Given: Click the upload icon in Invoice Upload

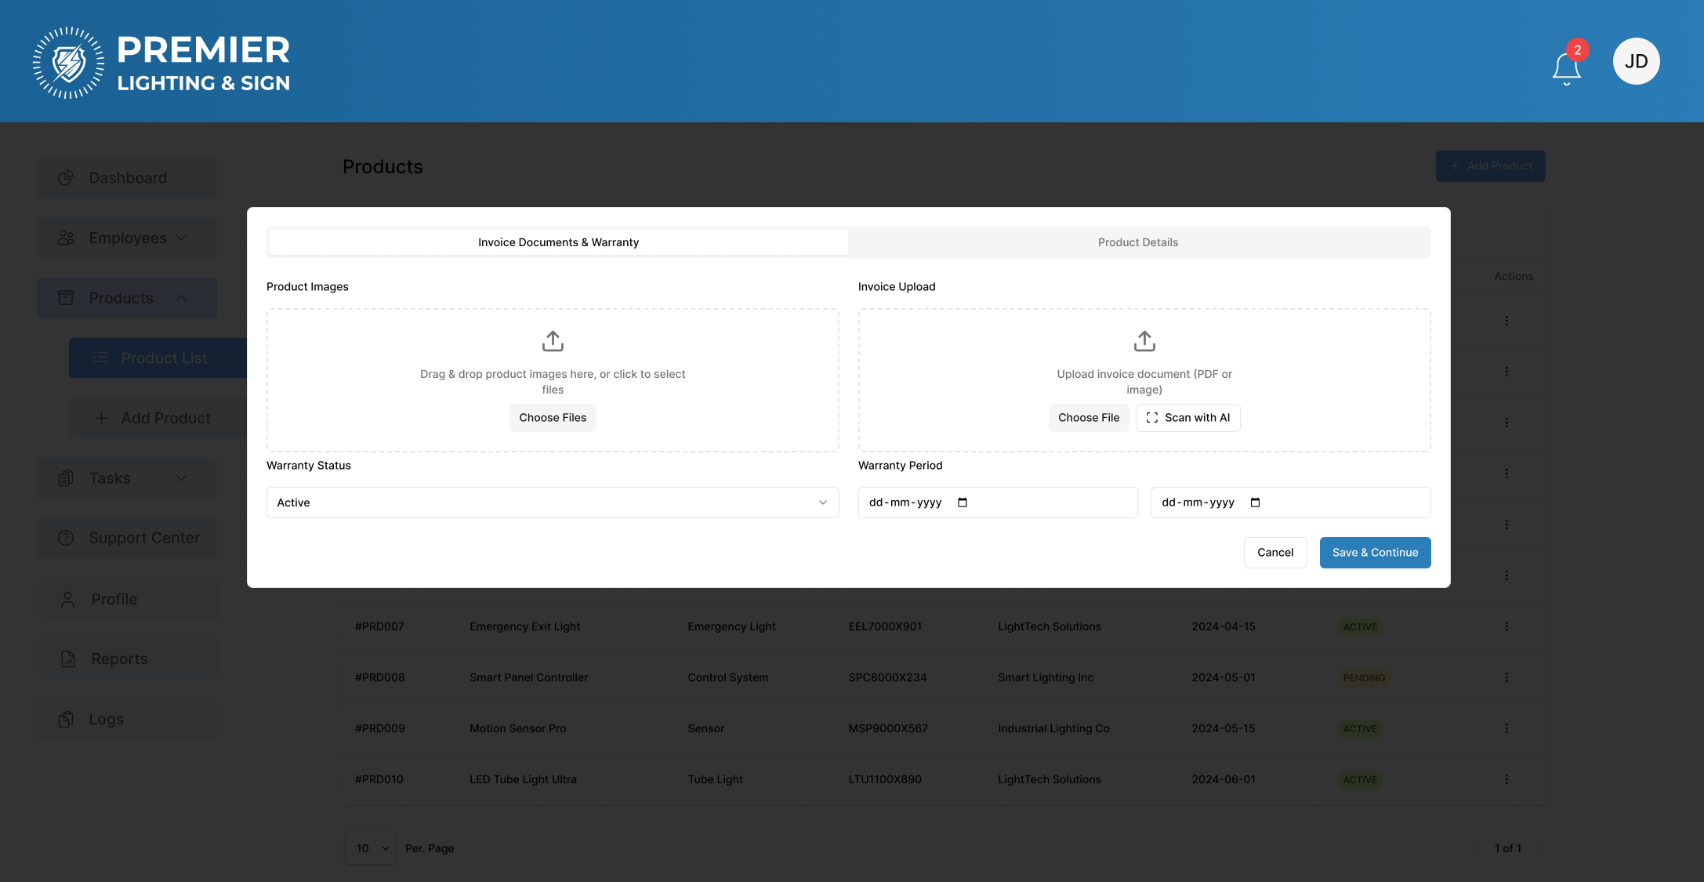Looking at the screenshot, I should point(1144,341).
